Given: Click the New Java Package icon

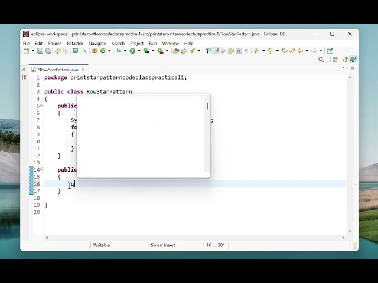Looking at the screenshot, I should point(94,51).
